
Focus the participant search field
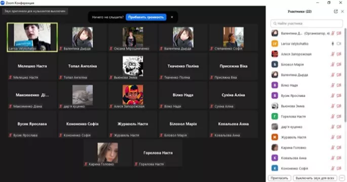pyautogui.click(x=306, y=23)
